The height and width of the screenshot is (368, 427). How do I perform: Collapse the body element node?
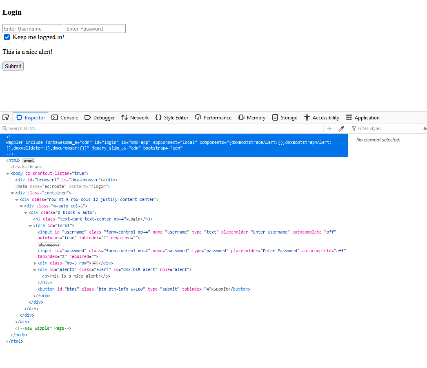click(x=8, y=174)
